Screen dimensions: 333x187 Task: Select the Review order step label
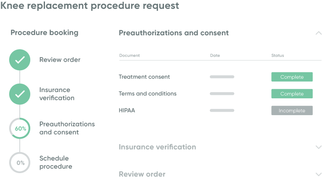(60, 60)
